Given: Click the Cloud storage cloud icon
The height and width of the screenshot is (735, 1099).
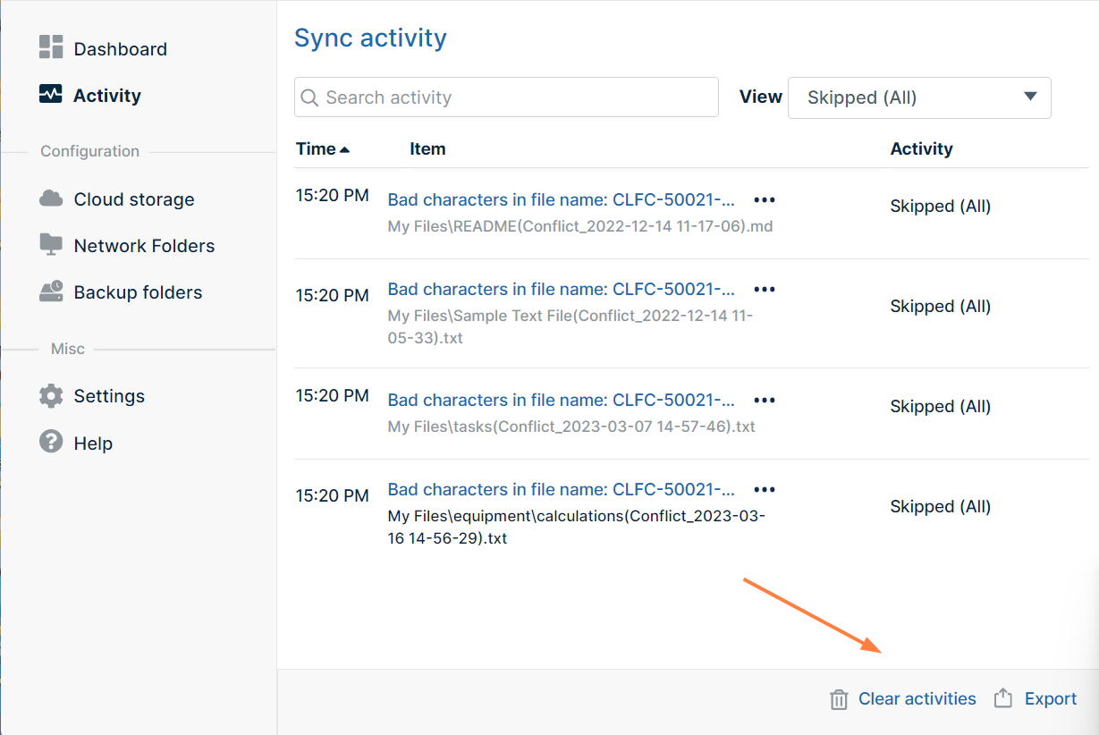Looking at the screenshot, I should tap(51, 199).
